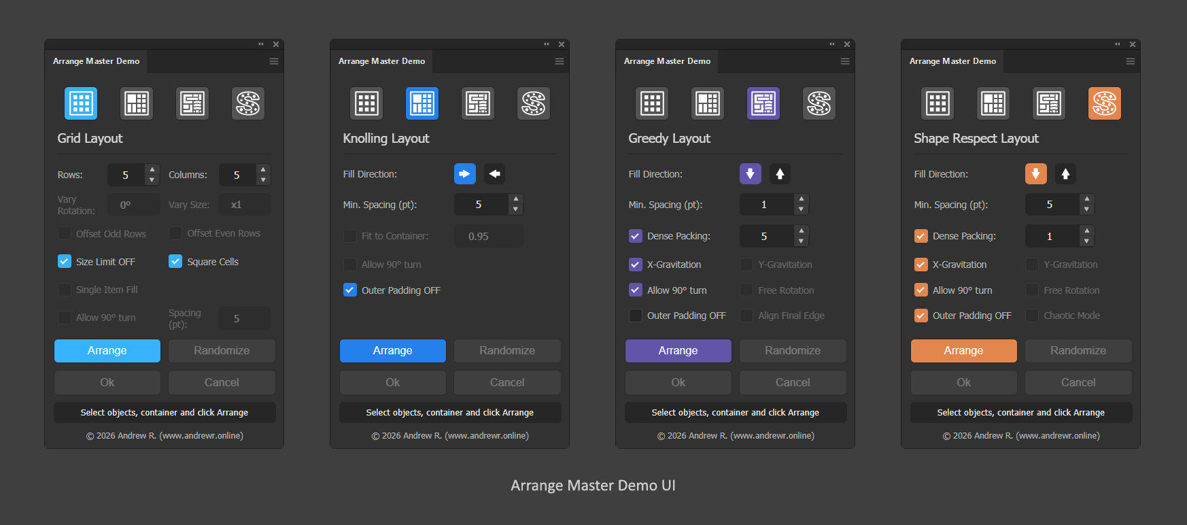Open the Knolling Layout panel hamburger menu

point(560,61)
